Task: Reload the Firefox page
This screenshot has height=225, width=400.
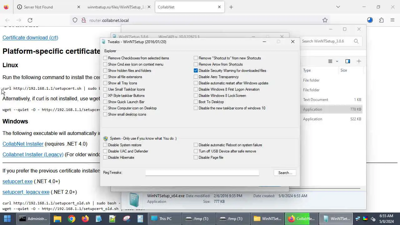Action: point(30,20)
